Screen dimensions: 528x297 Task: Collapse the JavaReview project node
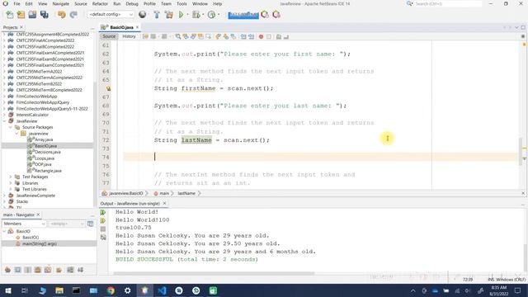[4, 121]
